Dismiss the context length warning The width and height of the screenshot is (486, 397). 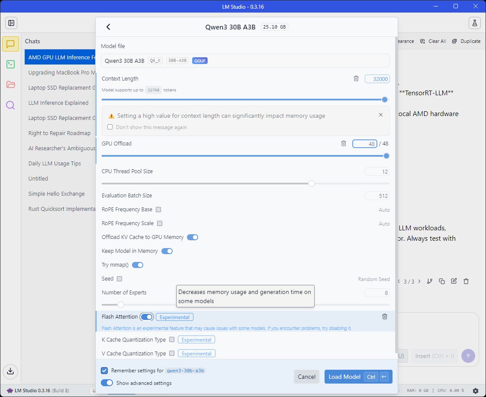pos(380,115)
